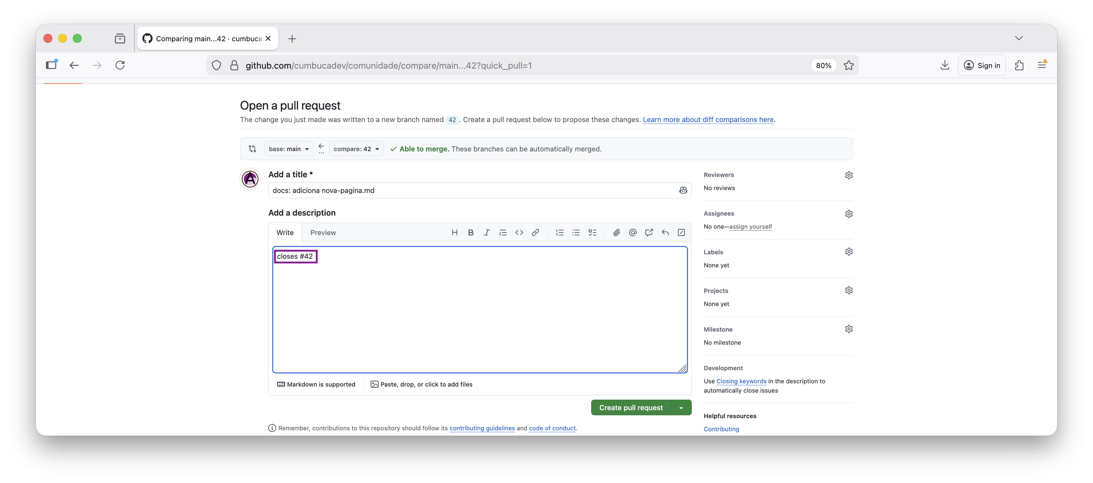The width and height of the screenshot is (1093, 483).
Task: Insert a numbered list
Action: tap(560, 232)
